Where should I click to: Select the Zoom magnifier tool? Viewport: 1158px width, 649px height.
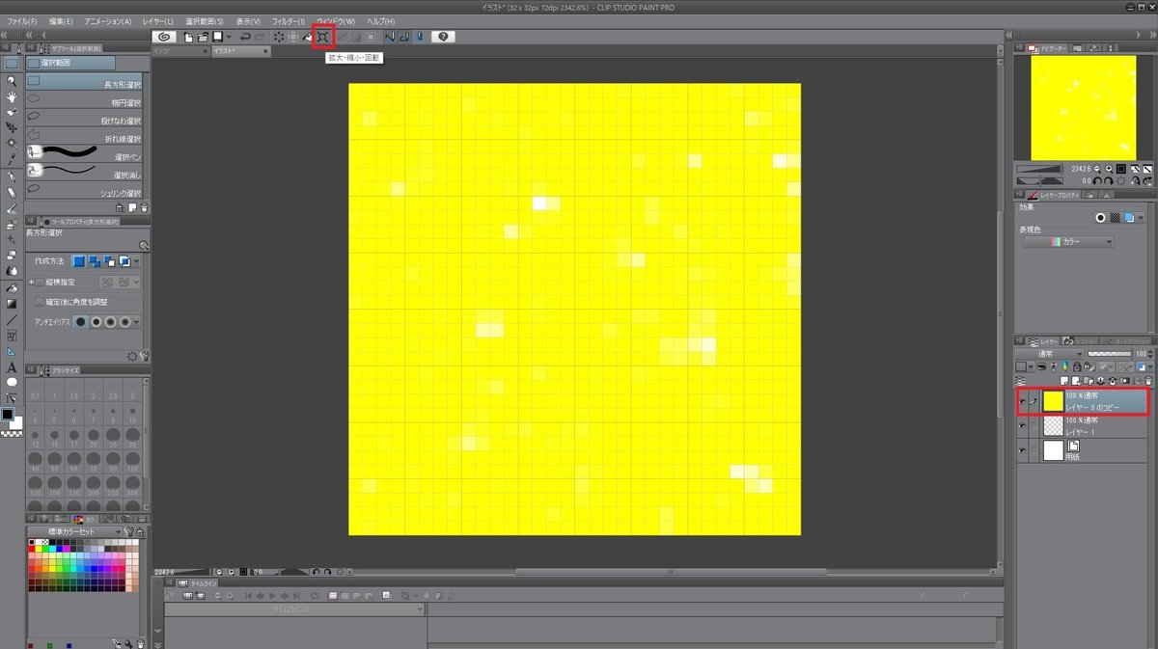point(12,81)
